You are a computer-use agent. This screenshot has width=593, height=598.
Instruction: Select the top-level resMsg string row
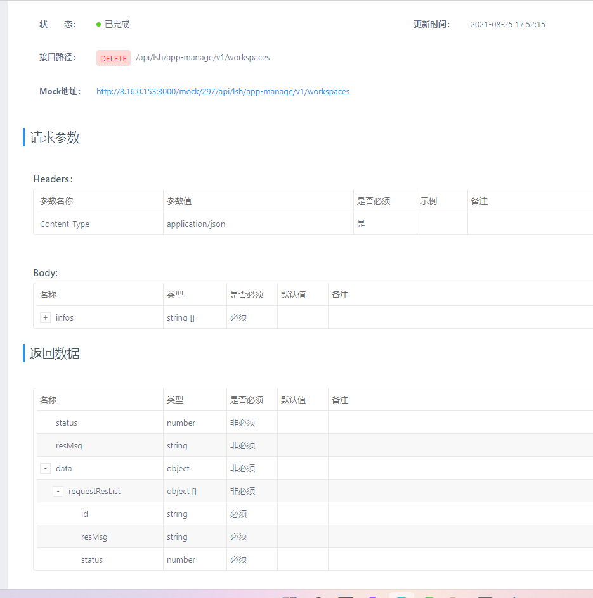coord(315,445)
